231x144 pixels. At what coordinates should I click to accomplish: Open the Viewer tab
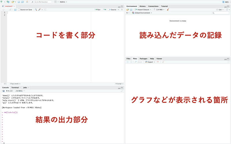tap(159, 59)
